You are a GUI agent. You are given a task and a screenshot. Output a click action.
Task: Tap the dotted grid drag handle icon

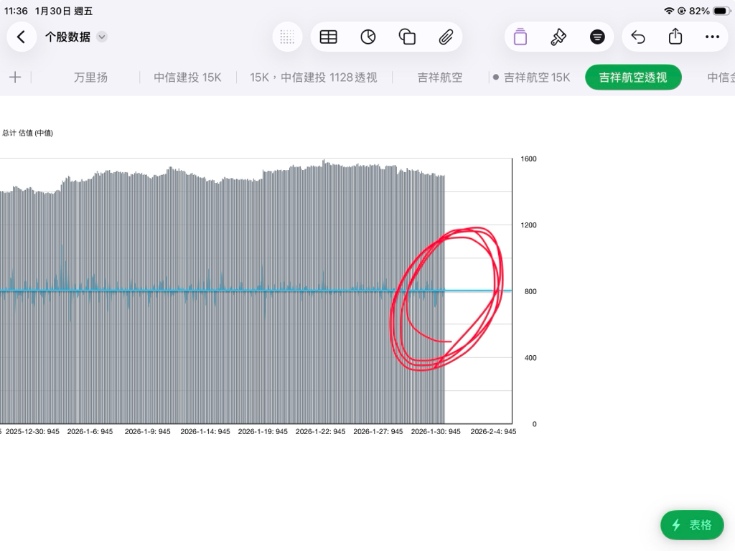coord(287,37)
